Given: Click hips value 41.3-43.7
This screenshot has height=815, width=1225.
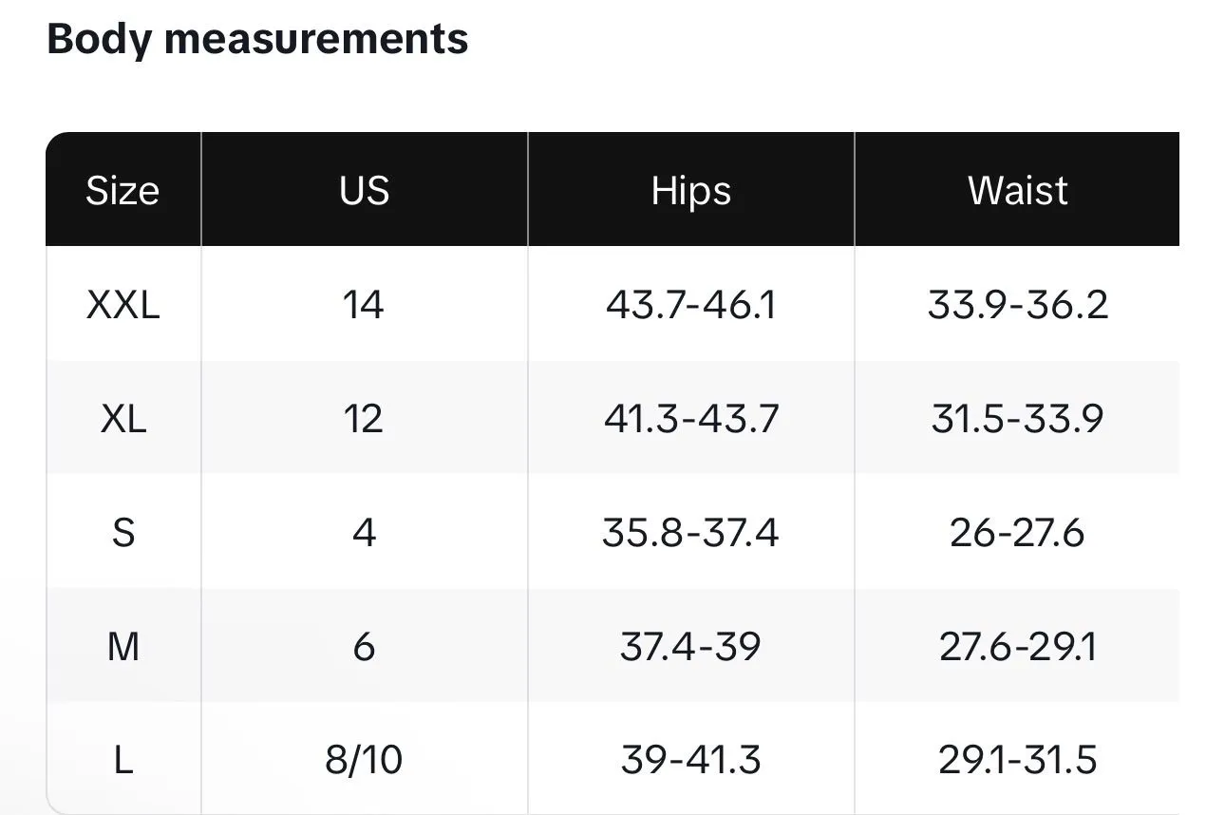Looking at the screenshot, I should click(x=691, y=418).
